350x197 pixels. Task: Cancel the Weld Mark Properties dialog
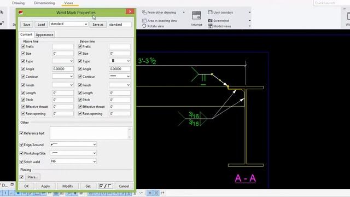124,186
